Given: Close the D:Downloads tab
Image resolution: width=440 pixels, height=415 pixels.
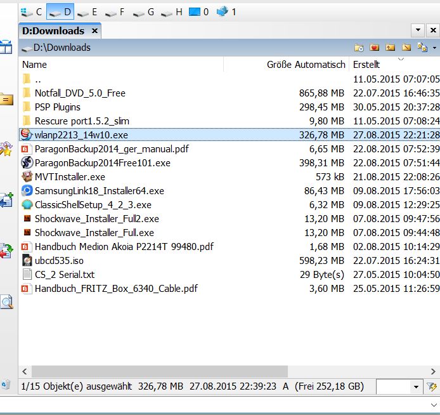Looking at the screenshot, I should 95,30.
